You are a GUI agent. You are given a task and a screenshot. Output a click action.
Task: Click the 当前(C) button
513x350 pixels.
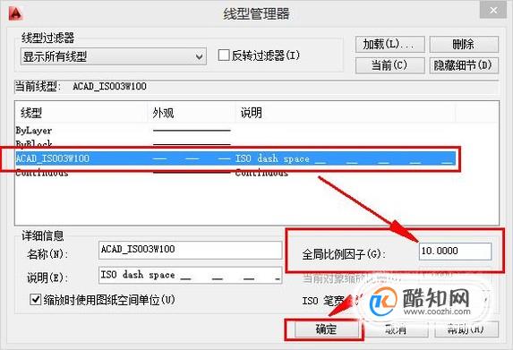pos(390,65)
